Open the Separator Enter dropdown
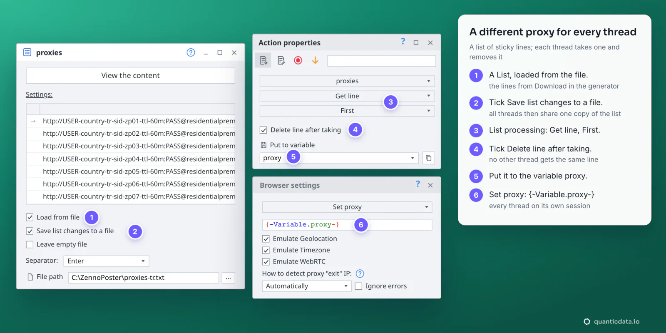The width and height of the screenshot is (666, 333). point(106,261)
